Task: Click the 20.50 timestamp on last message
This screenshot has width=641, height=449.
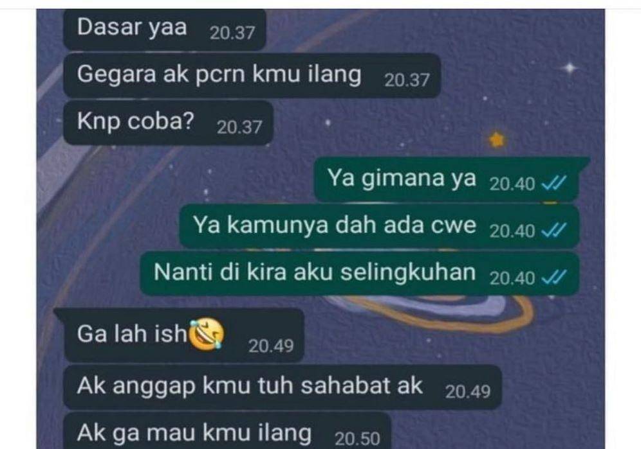Action: click(x=357, y=439)
